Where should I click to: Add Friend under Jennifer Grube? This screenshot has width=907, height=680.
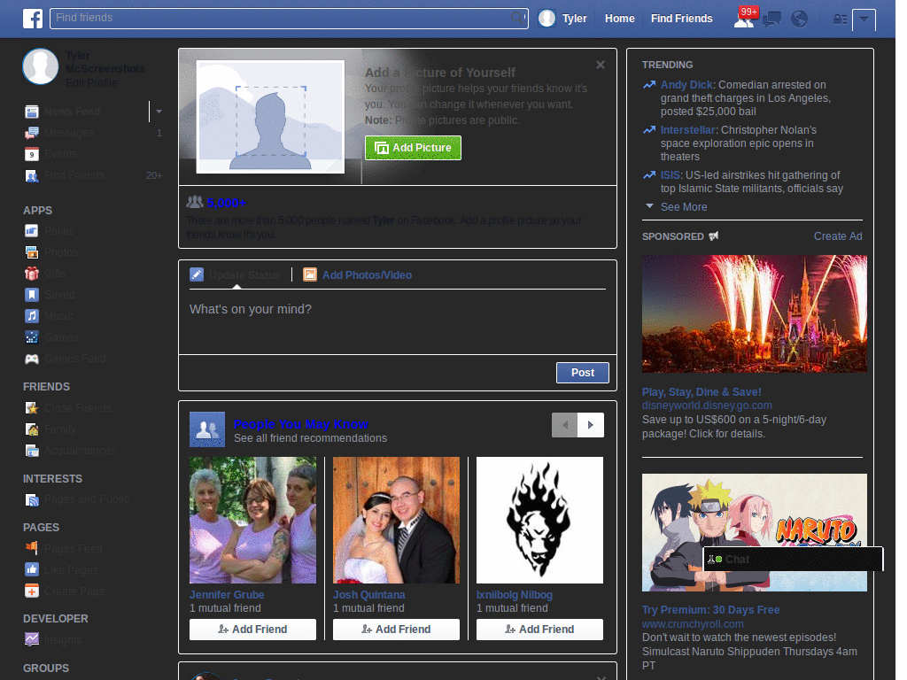pyautogui.click(x=252, y=630)
